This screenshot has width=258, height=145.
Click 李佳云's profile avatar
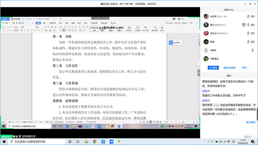coord(205,33)
